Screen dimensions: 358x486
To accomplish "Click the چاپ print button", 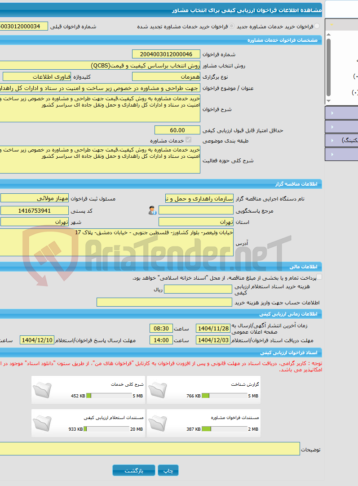I will tap(168, 471).
